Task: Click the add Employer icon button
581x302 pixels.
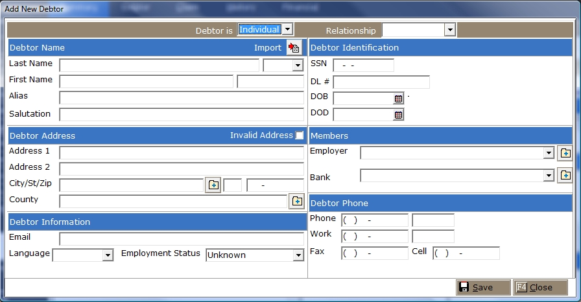Action: (565, 153)
